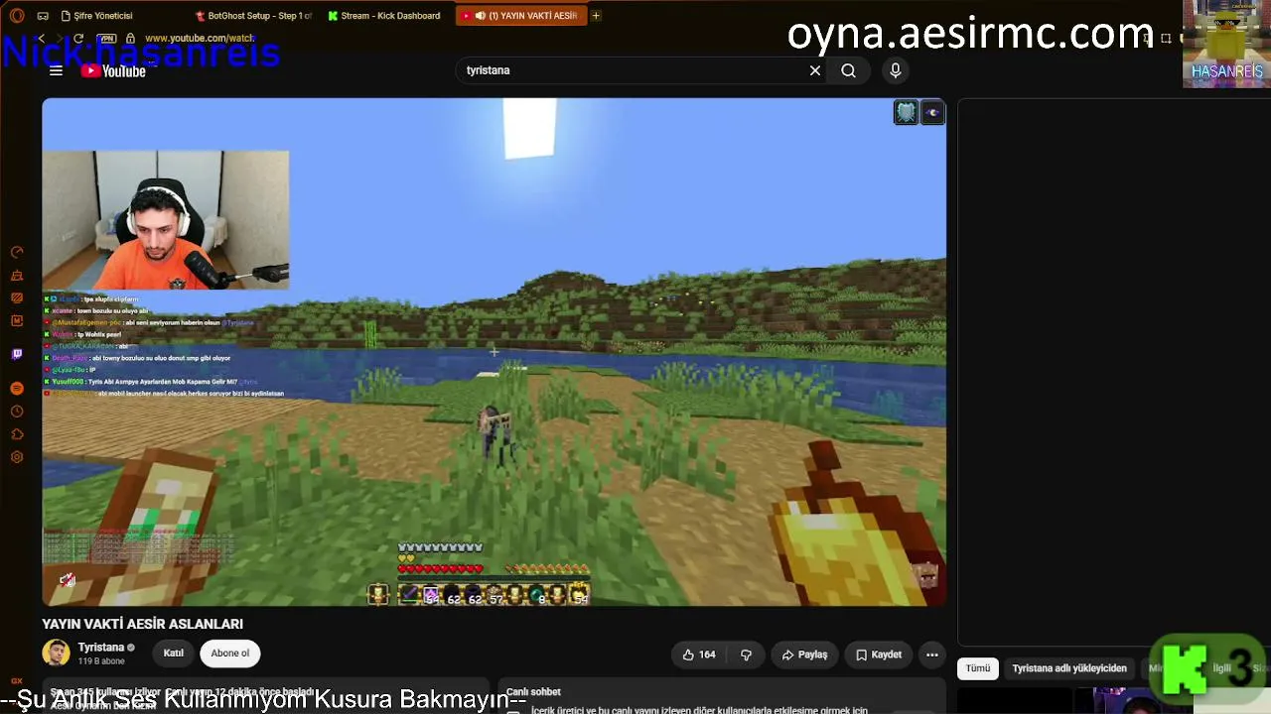
Task: Click the Katıl membership button
Action: (x=174, y=653)
